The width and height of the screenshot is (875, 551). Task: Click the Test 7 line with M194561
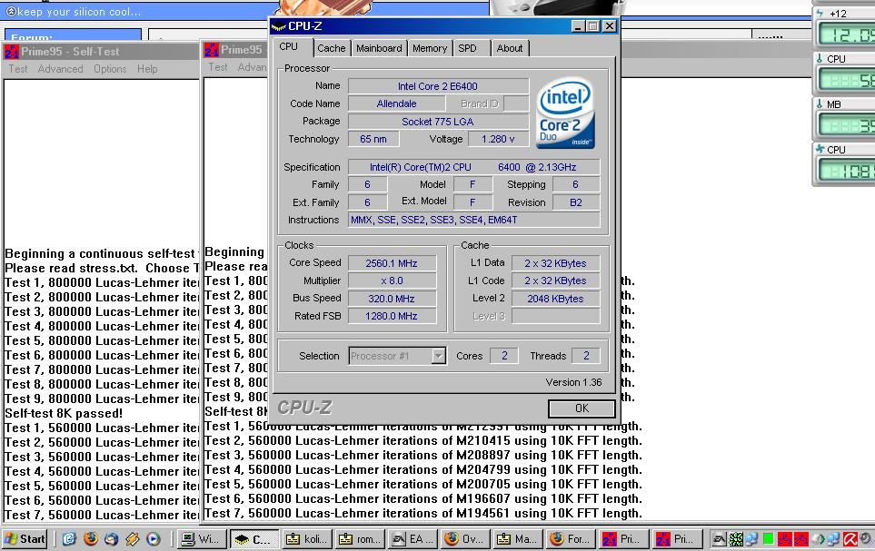423,513
